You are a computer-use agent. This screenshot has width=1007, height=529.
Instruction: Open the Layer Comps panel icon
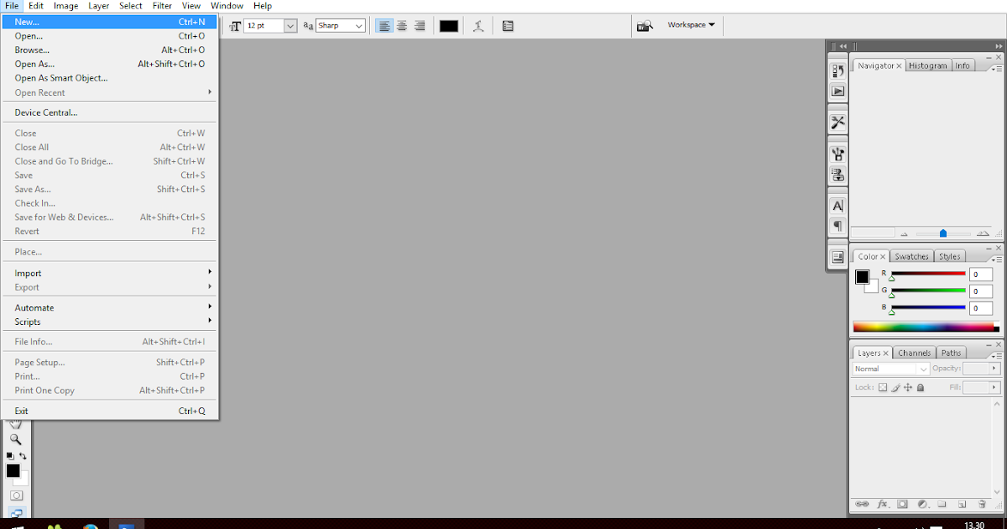[x=837, y=257]
